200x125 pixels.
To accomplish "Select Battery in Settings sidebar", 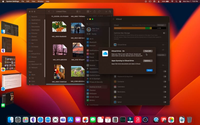I will (x=96, y=100).
